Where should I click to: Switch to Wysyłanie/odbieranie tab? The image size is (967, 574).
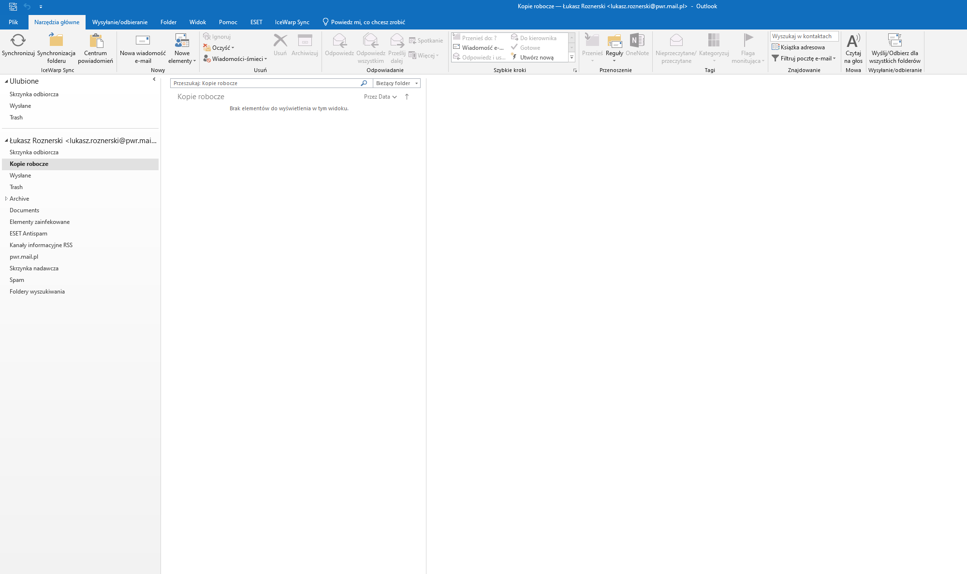[120, 22]
